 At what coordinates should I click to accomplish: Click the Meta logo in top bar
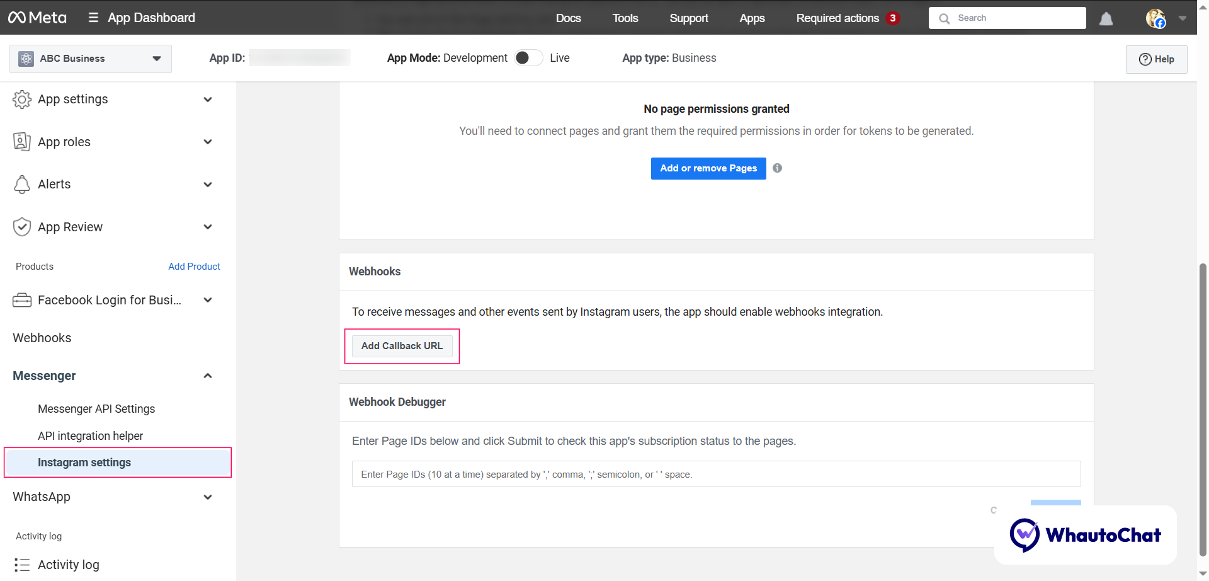[37, 18]
